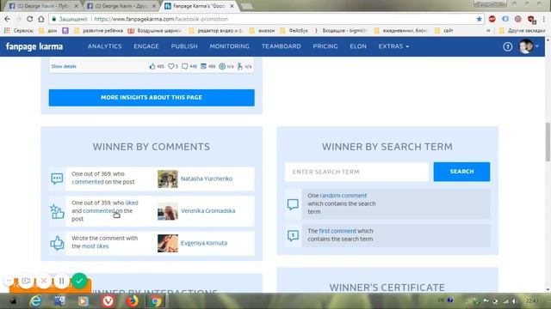Open TEAMBOARD in the navigation bar
This screenshot has width=551, height=309.
(282, 46)
